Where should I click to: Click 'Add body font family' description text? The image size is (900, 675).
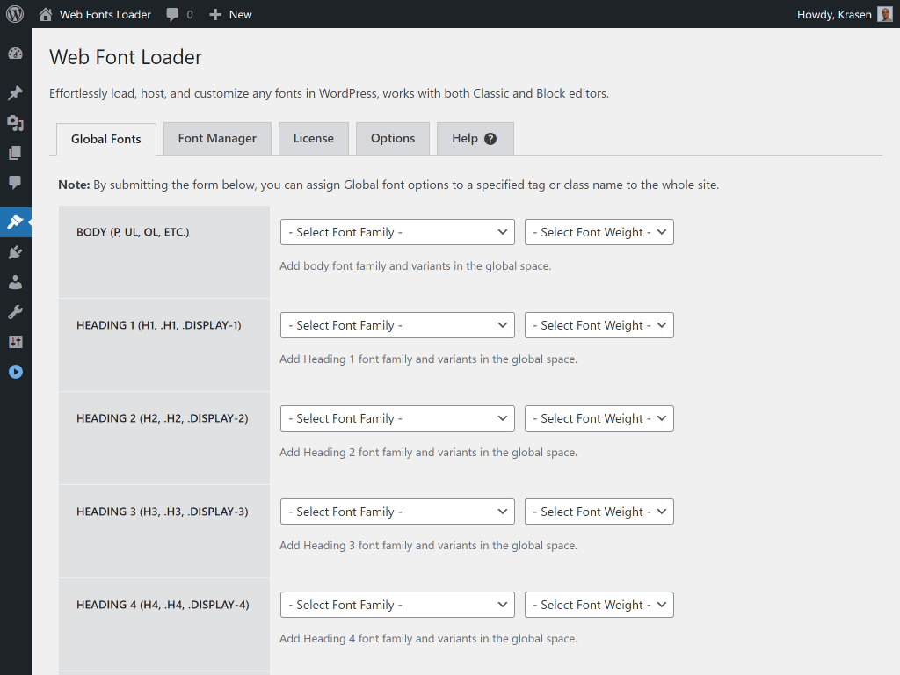pyautogui.click(x=415, y=265)
